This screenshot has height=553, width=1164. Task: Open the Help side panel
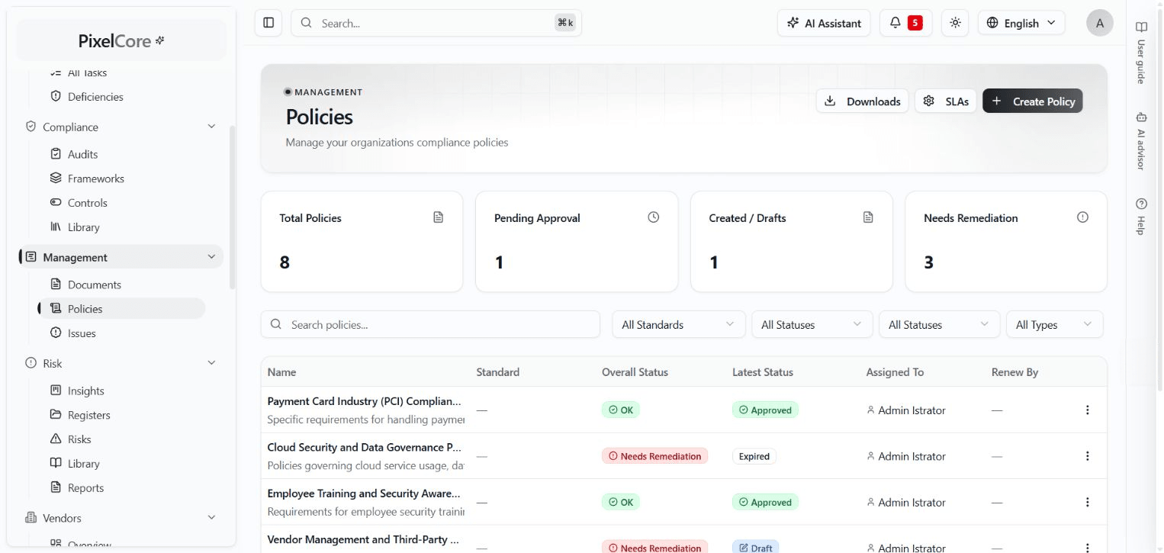(x=1141, y=217)
